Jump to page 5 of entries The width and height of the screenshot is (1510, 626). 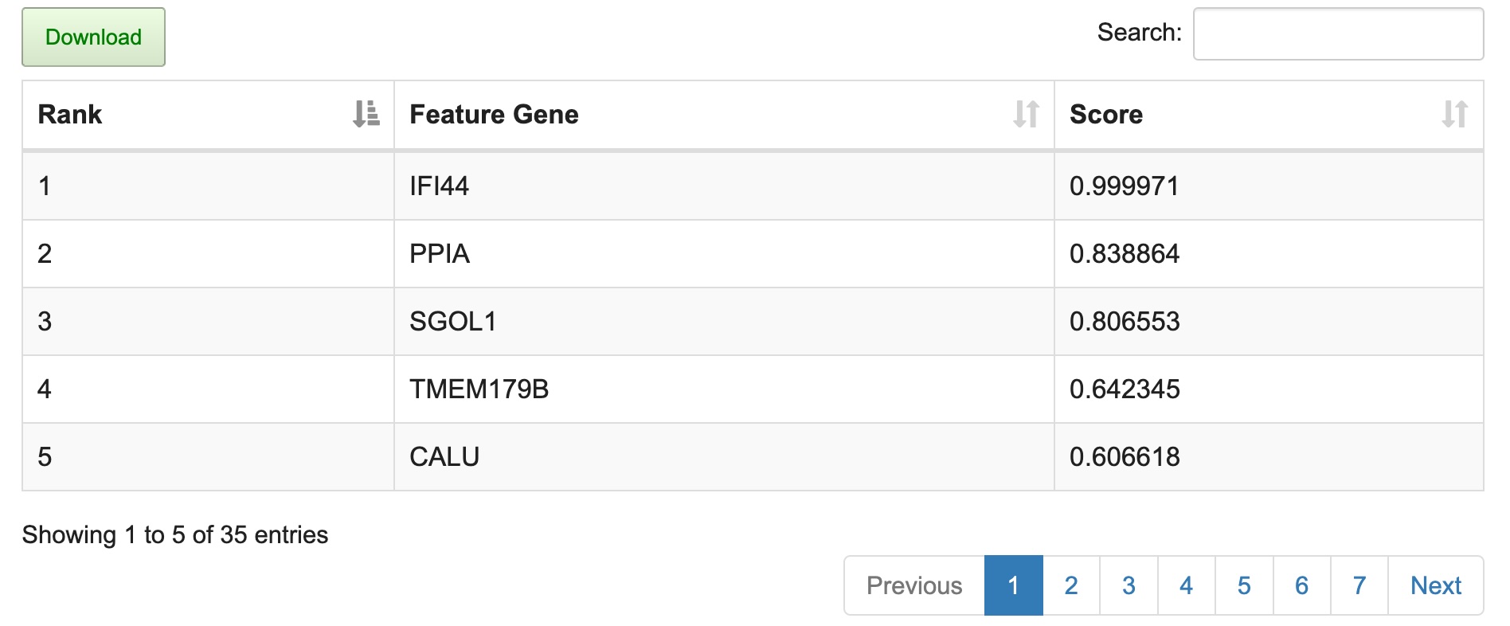1244,585
